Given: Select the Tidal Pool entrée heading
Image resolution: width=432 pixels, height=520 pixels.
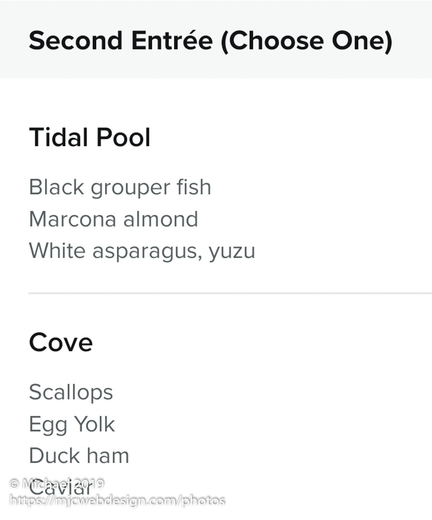Looking at the screenshot, I should [x=89, y=137].
